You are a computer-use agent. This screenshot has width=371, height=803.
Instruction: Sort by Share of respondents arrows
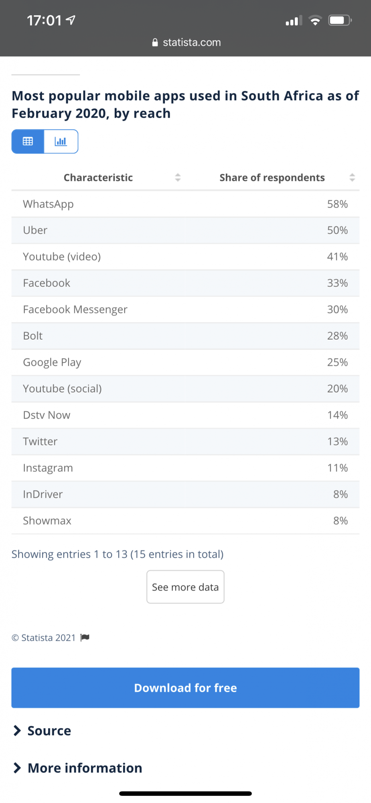coord(352,177)
